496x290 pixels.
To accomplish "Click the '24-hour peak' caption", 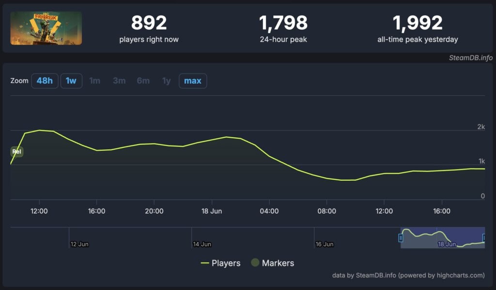I will click(283, 40).
